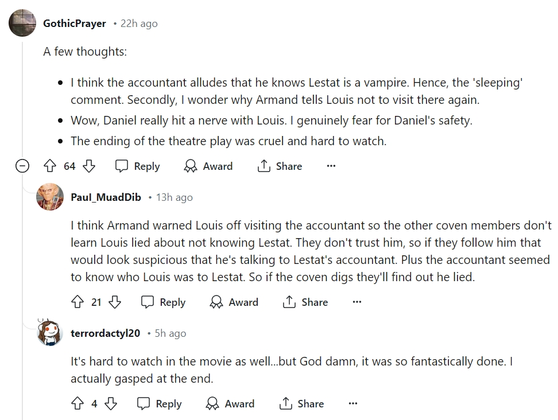Share GothicPrayer's comment
Screen dimensions: 558x420
(280, 166)
